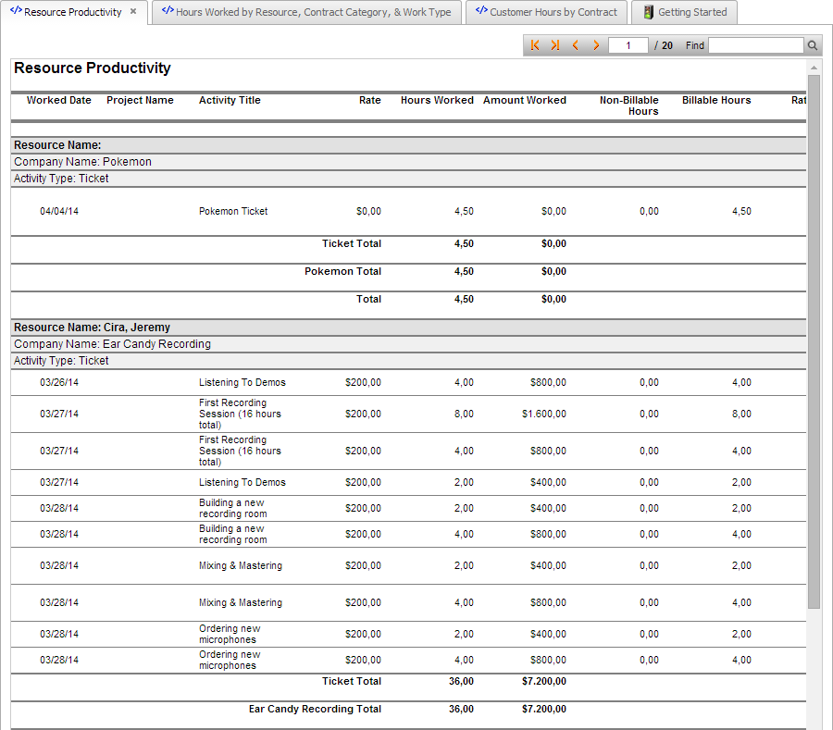Image resolution: width=833 pixels, height=730 pixels.
Task: Click the Find text box
Action: pyautogui.click(x=756, y=45)
